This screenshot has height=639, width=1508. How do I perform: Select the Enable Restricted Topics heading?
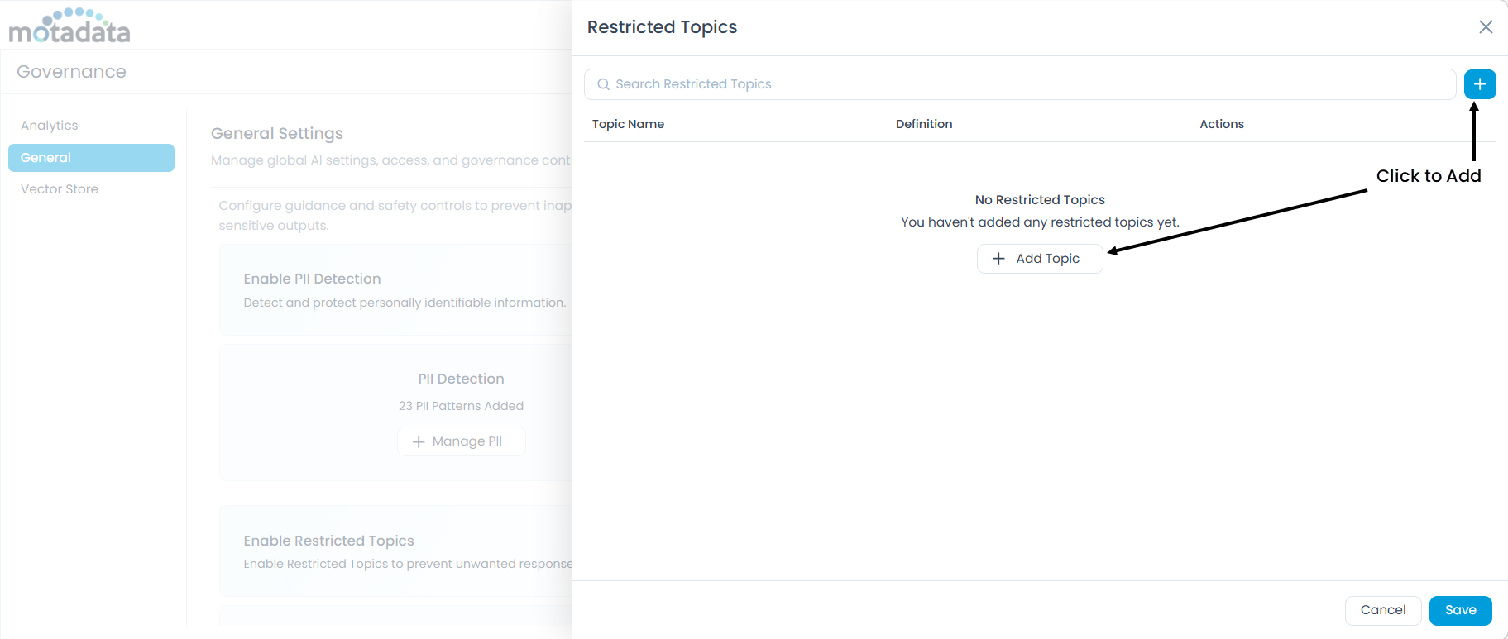(328, 541)
